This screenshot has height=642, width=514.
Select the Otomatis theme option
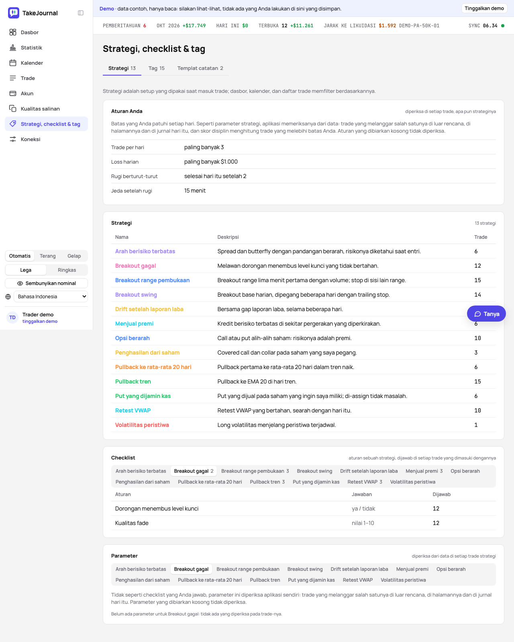click(x=20, y=256)
